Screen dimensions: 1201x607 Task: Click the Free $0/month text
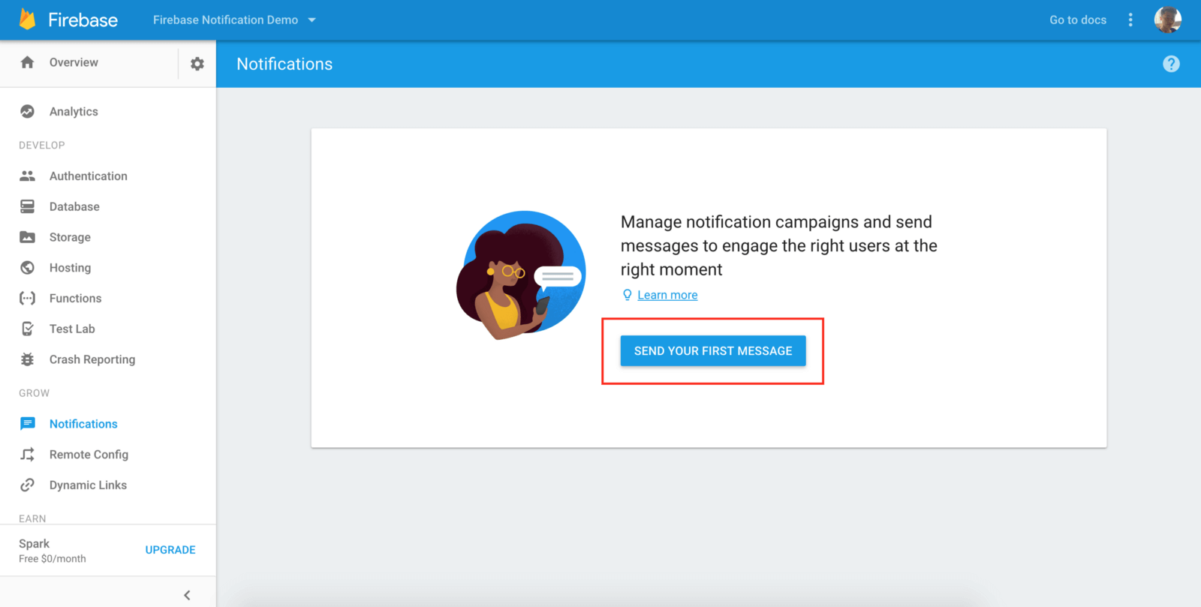(53, 559)
